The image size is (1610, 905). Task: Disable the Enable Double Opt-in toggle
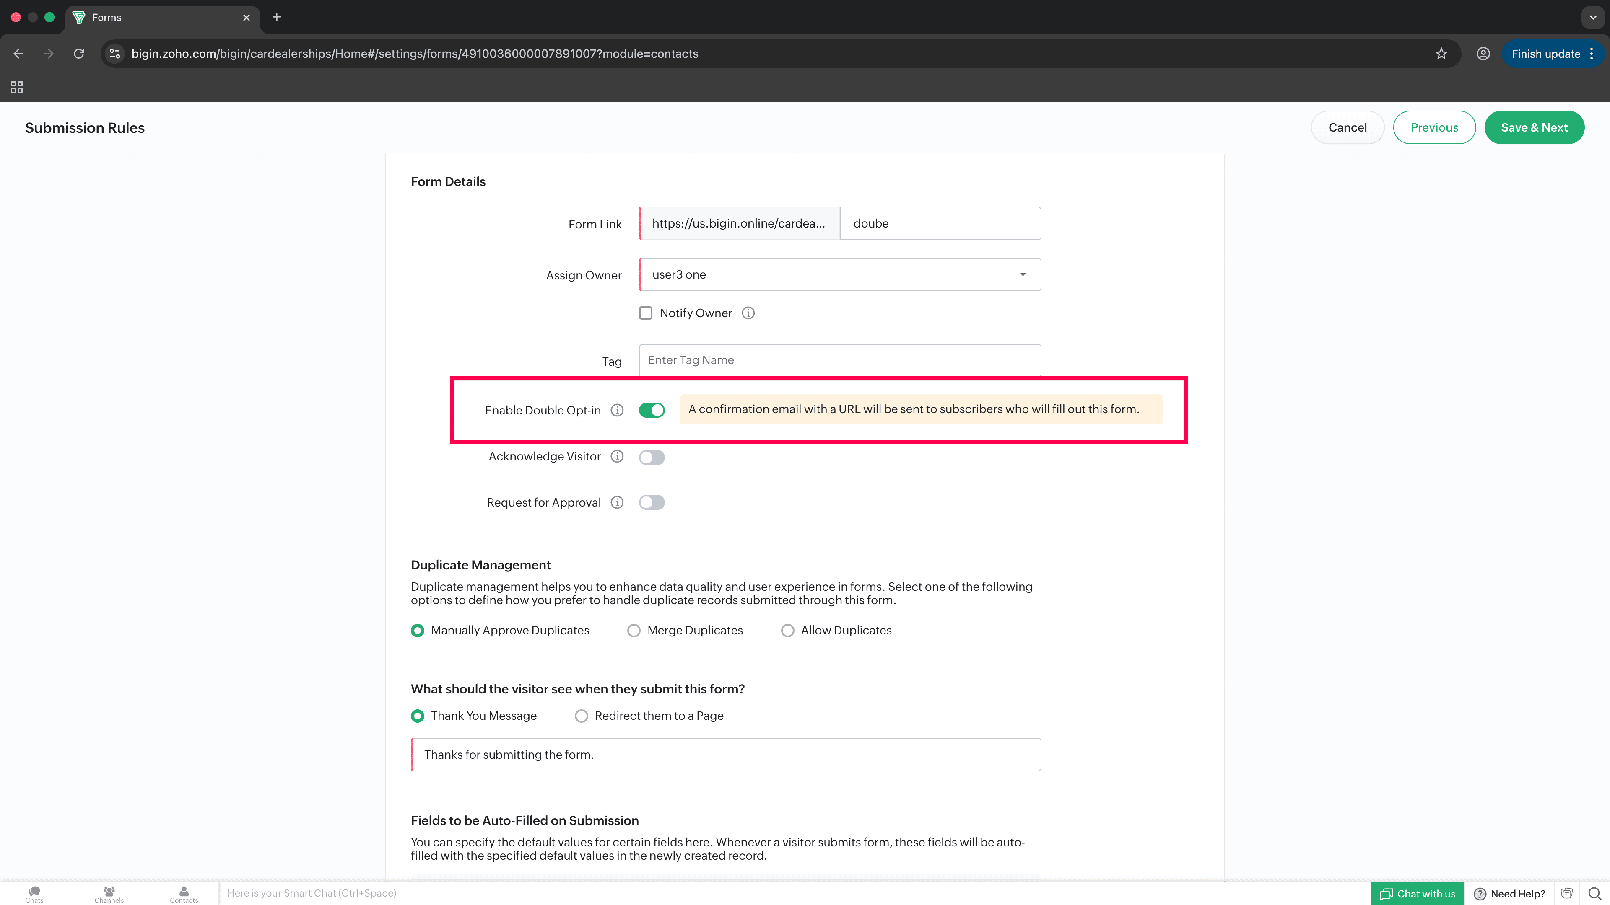[651, 410]
